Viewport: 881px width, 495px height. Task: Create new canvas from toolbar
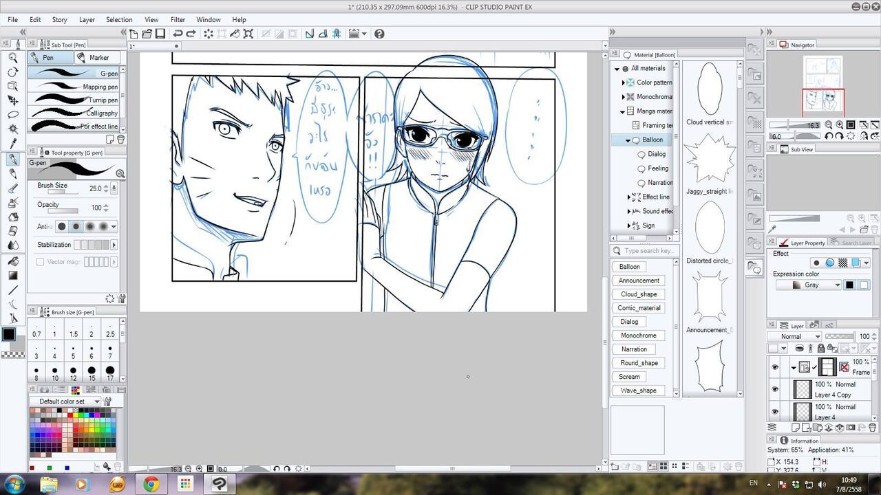(x=134, y=34)
